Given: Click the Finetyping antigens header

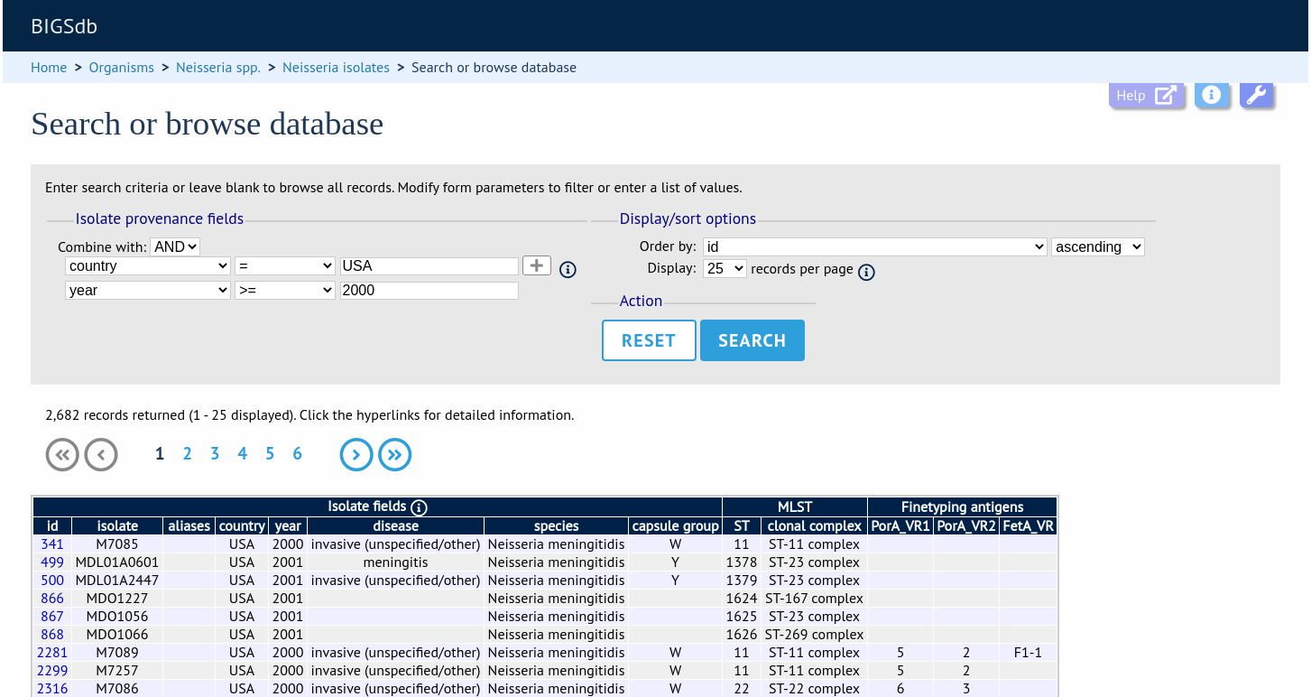Looking at the screenshot, I should coord(962,507).
